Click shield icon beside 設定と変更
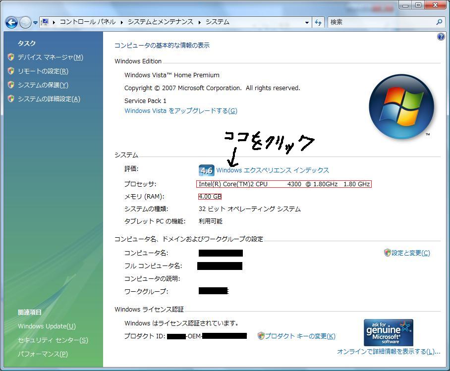Viewport: 450px width, 371px height. coord(388,253)
